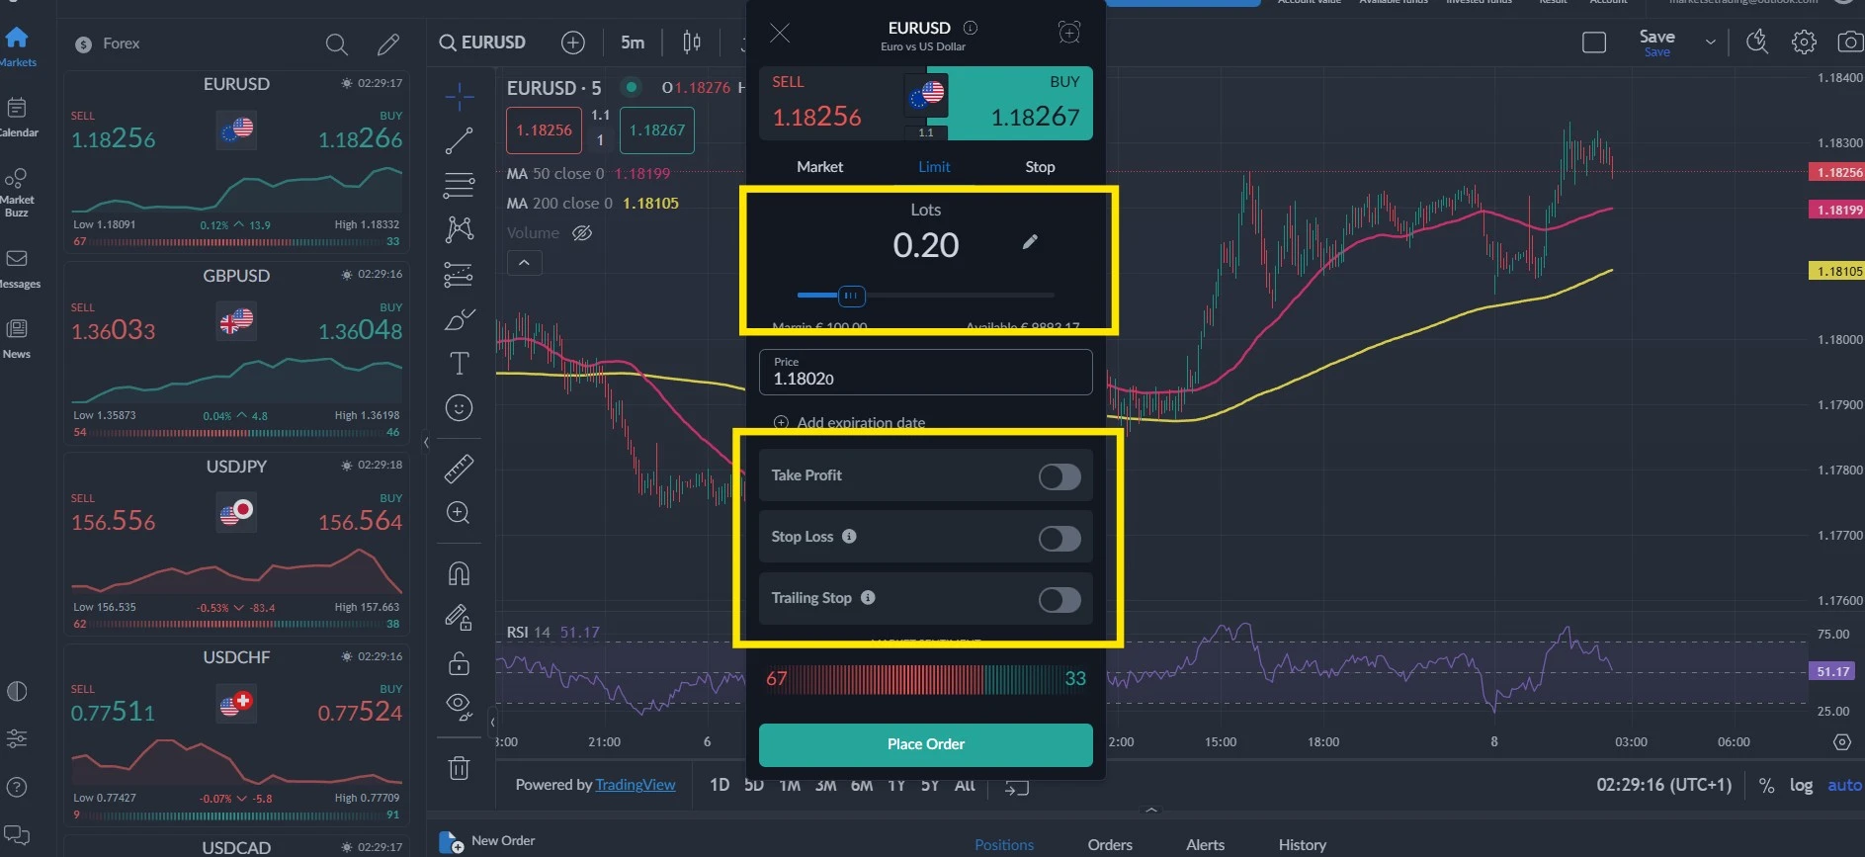The width and height of the screenshot is (1865, 857).
Task: Edit lots value with pencil icon
Action: coord(1030,242)
